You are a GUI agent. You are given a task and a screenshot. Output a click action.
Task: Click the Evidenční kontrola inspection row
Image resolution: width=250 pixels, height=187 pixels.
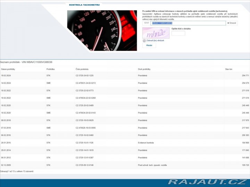(145, 143)
